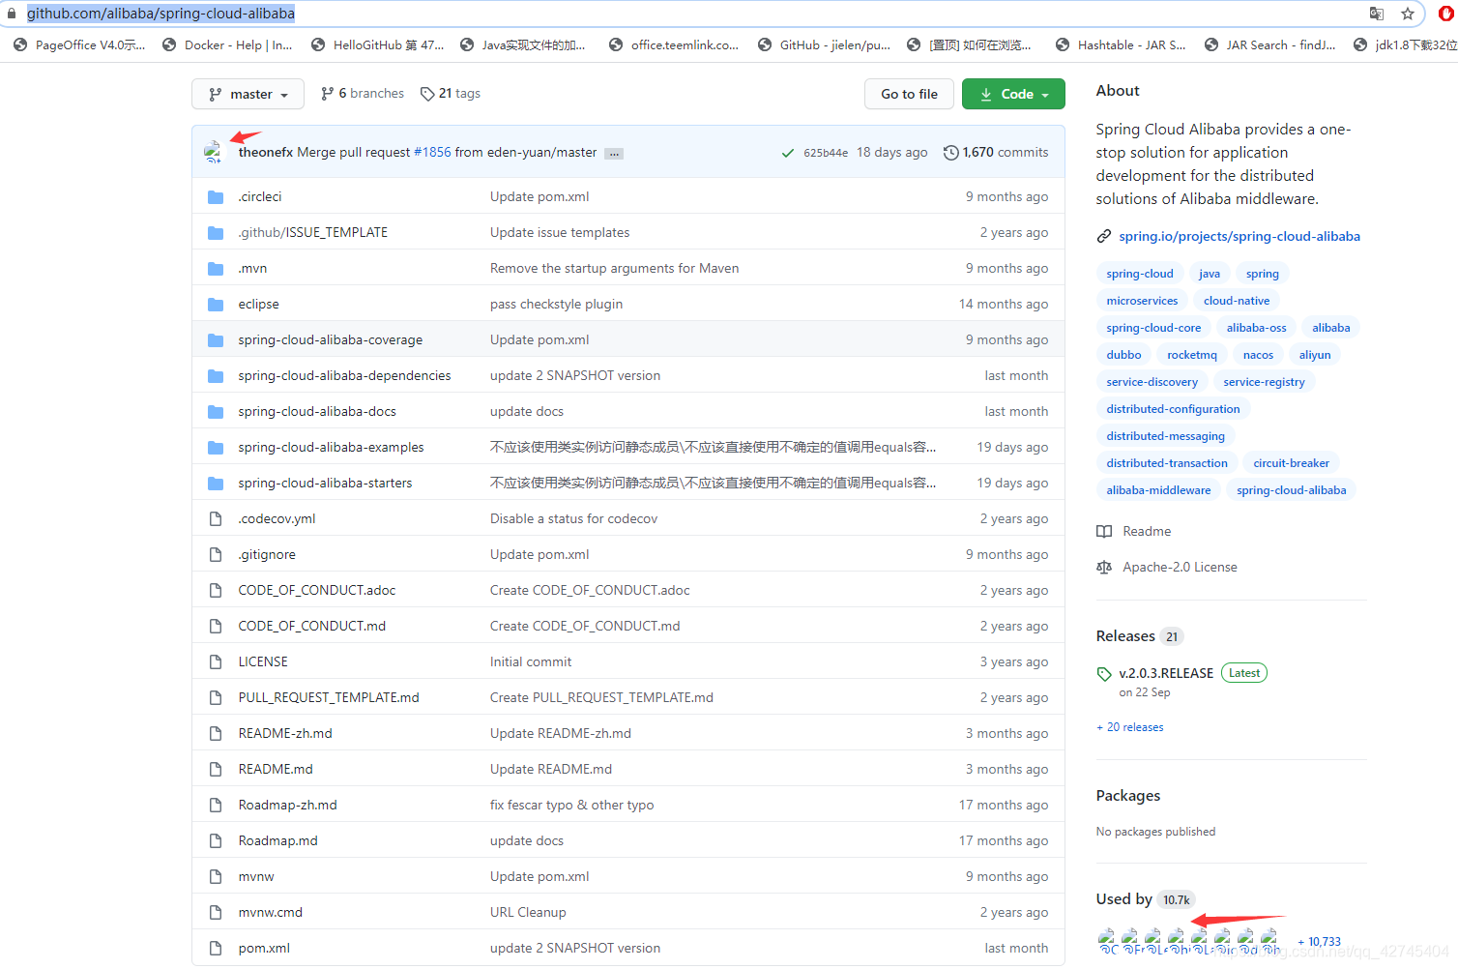The height and width of the screenshot is (969, 1458).
Task: Expand the commit message ellipsis button
Action: (x=614, y=153)
